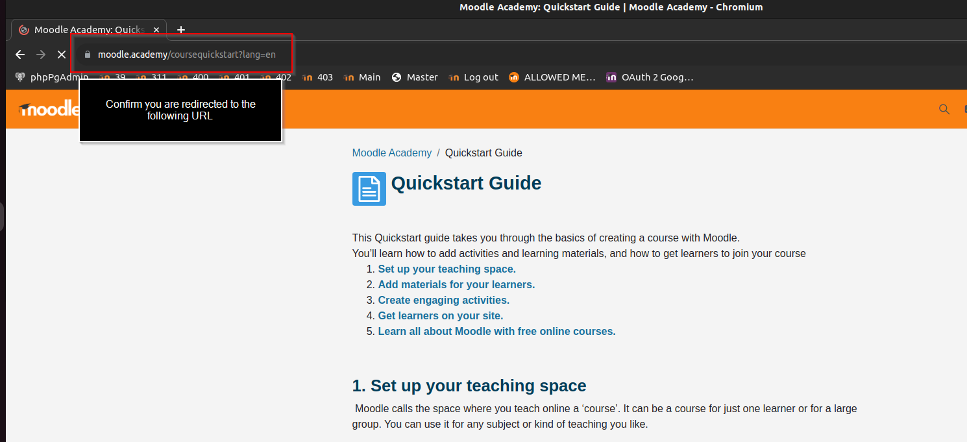The height and width of the screenshot is (442, 967).
Task: Click '1. Set up your teaching space' heading
Action: [469, 386]
